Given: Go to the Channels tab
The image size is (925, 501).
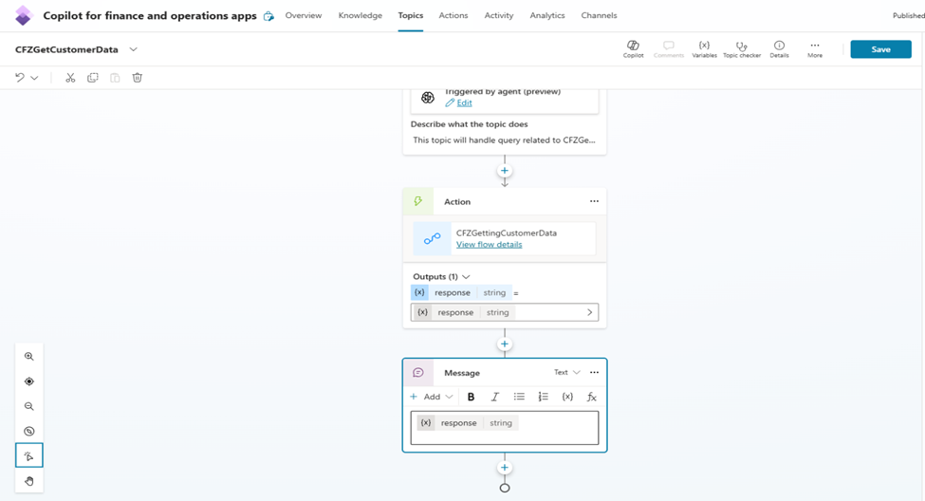Looking at the screenshot, I should click(x=599, y=15).
